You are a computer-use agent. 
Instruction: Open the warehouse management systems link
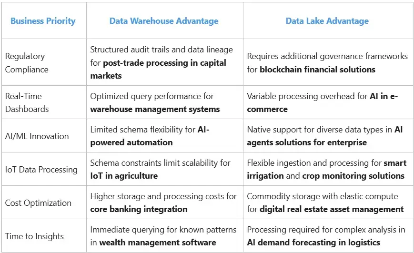click(x=155, y=109)
